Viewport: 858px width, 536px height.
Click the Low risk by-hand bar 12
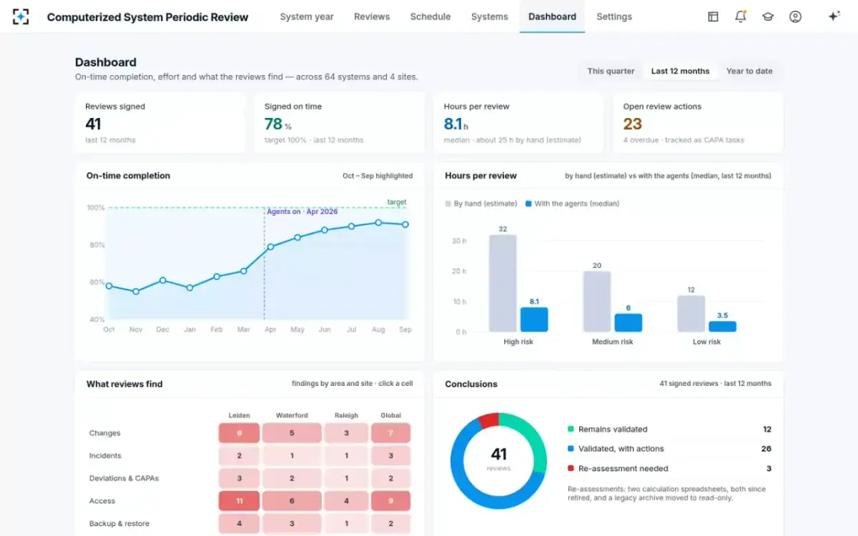(691, 314)
